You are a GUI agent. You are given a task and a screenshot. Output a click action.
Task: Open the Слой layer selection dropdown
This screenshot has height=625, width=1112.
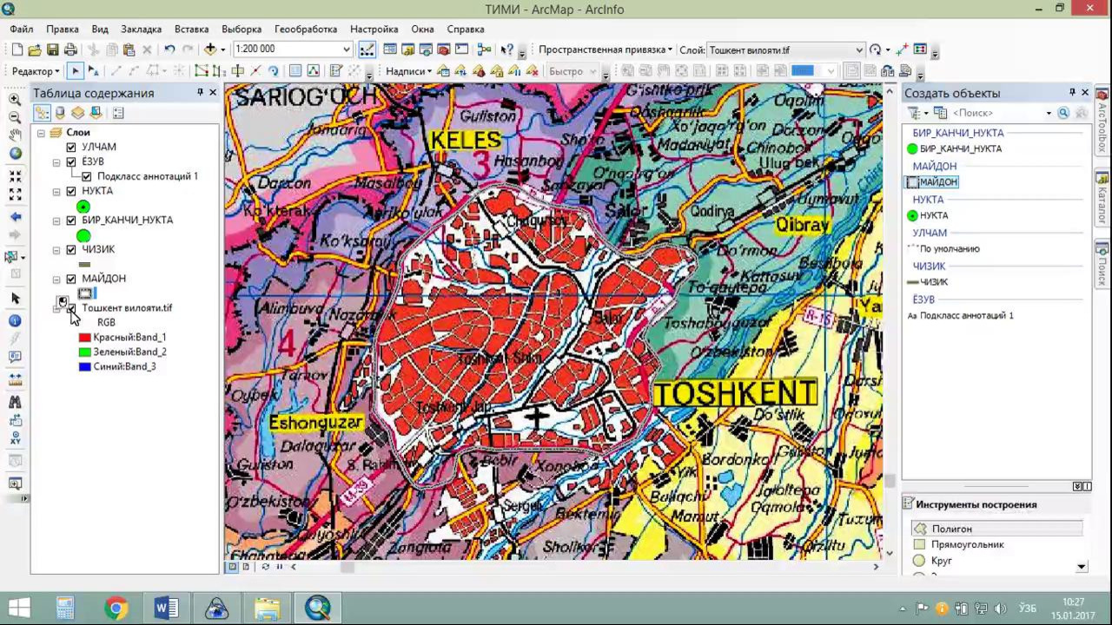coord(859,50)
